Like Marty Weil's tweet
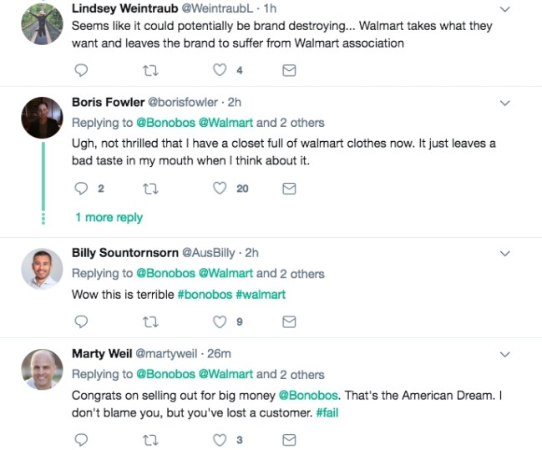 (220, 438)
